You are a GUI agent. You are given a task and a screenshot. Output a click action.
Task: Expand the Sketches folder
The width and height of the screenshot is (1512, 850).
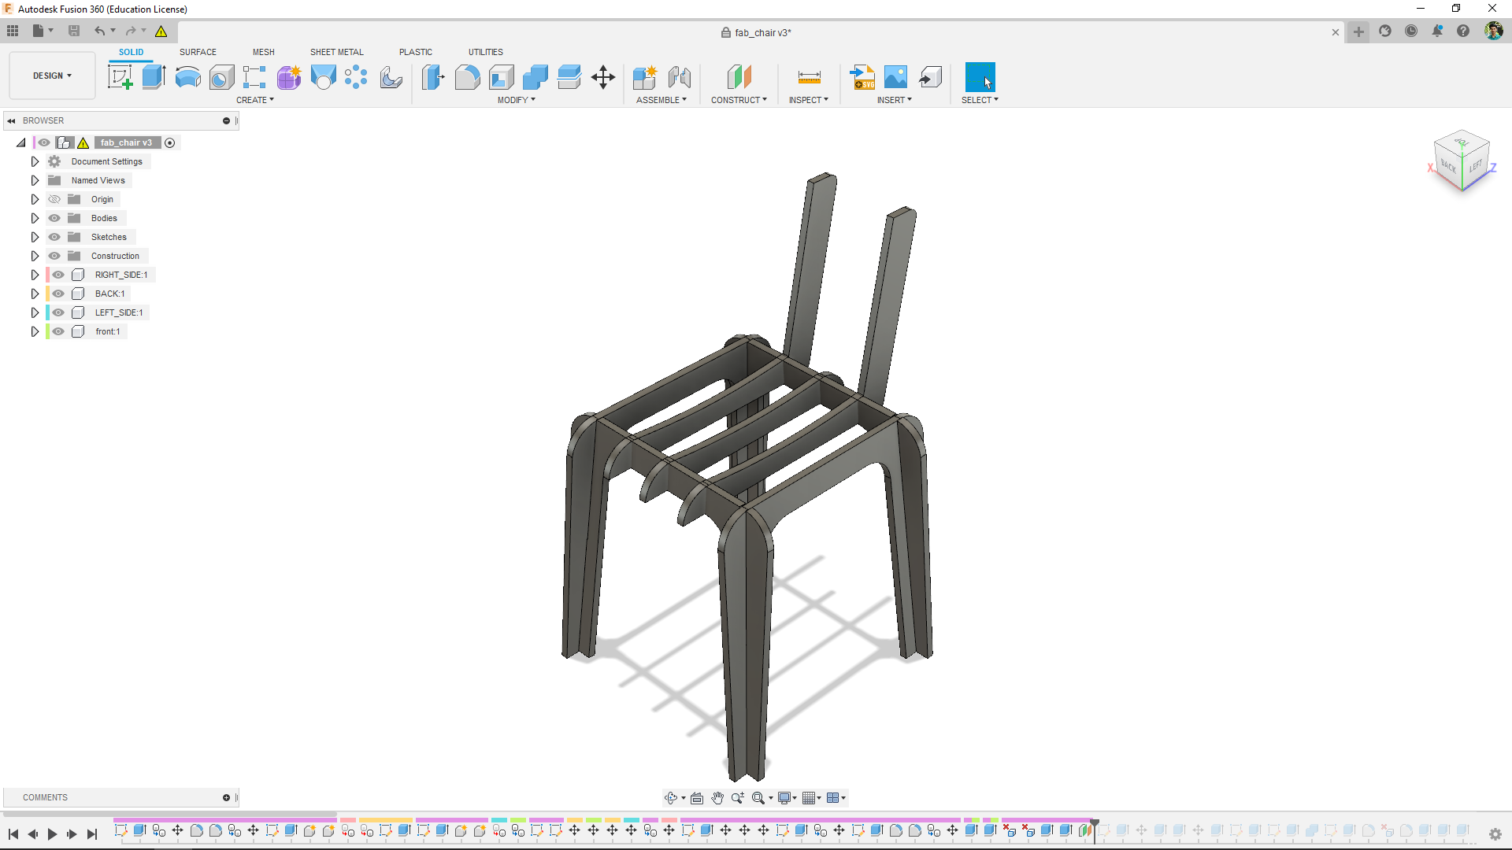pos(35,237)
